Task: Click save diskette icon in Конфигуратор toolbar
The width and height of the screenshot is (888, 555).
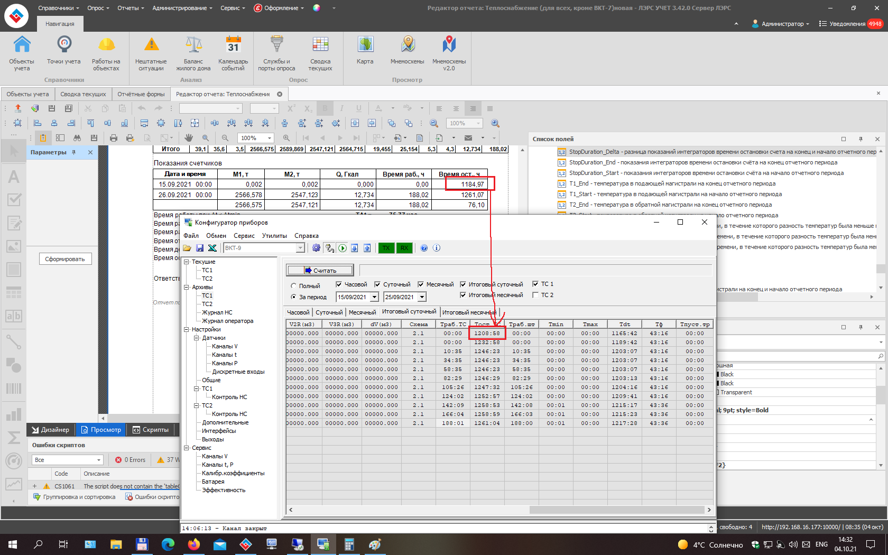Action: [200, 248]
